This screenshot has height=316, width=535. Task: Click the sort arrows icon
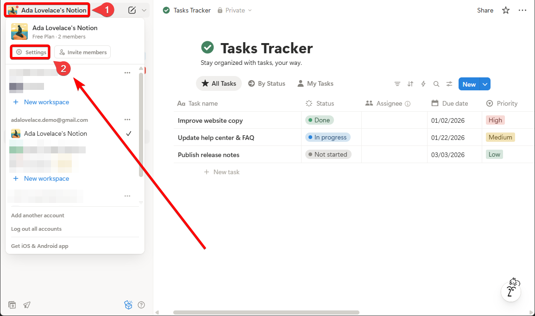[x=410, y=84]
